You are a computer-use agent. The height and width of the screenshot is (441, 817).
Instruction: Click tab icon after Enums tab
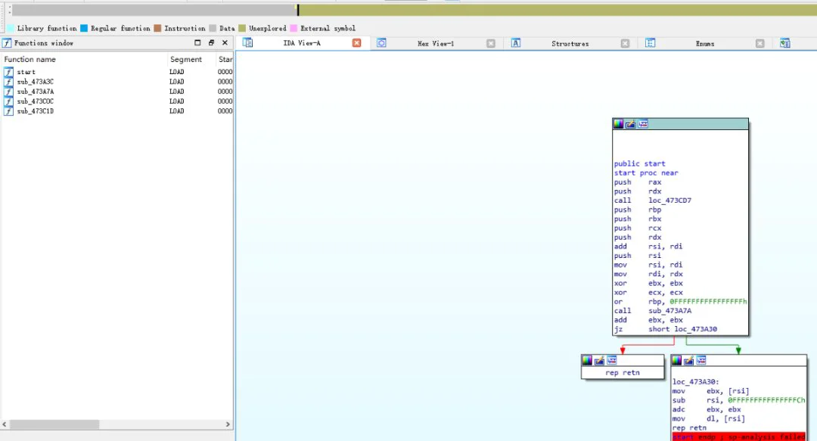pos(785,43)
